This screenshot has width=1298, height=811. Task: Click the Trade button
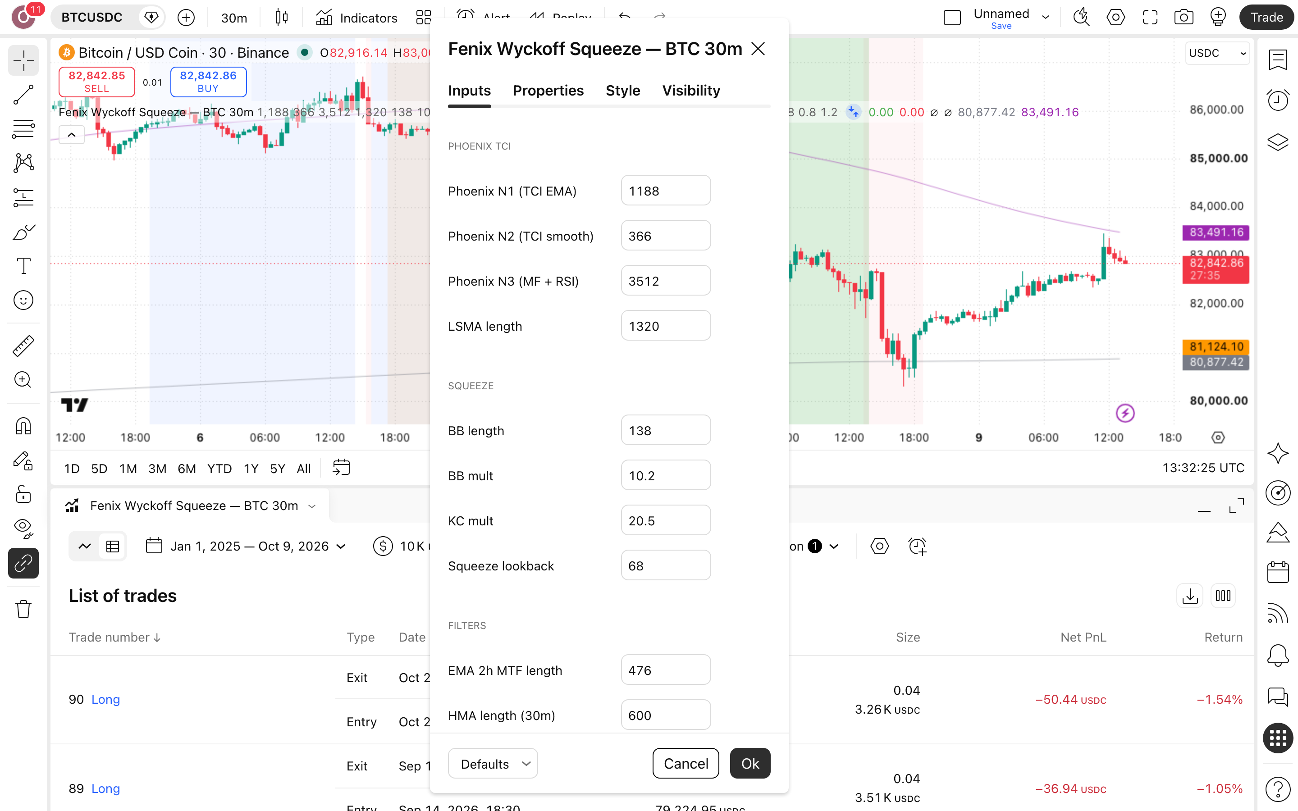1266,17
